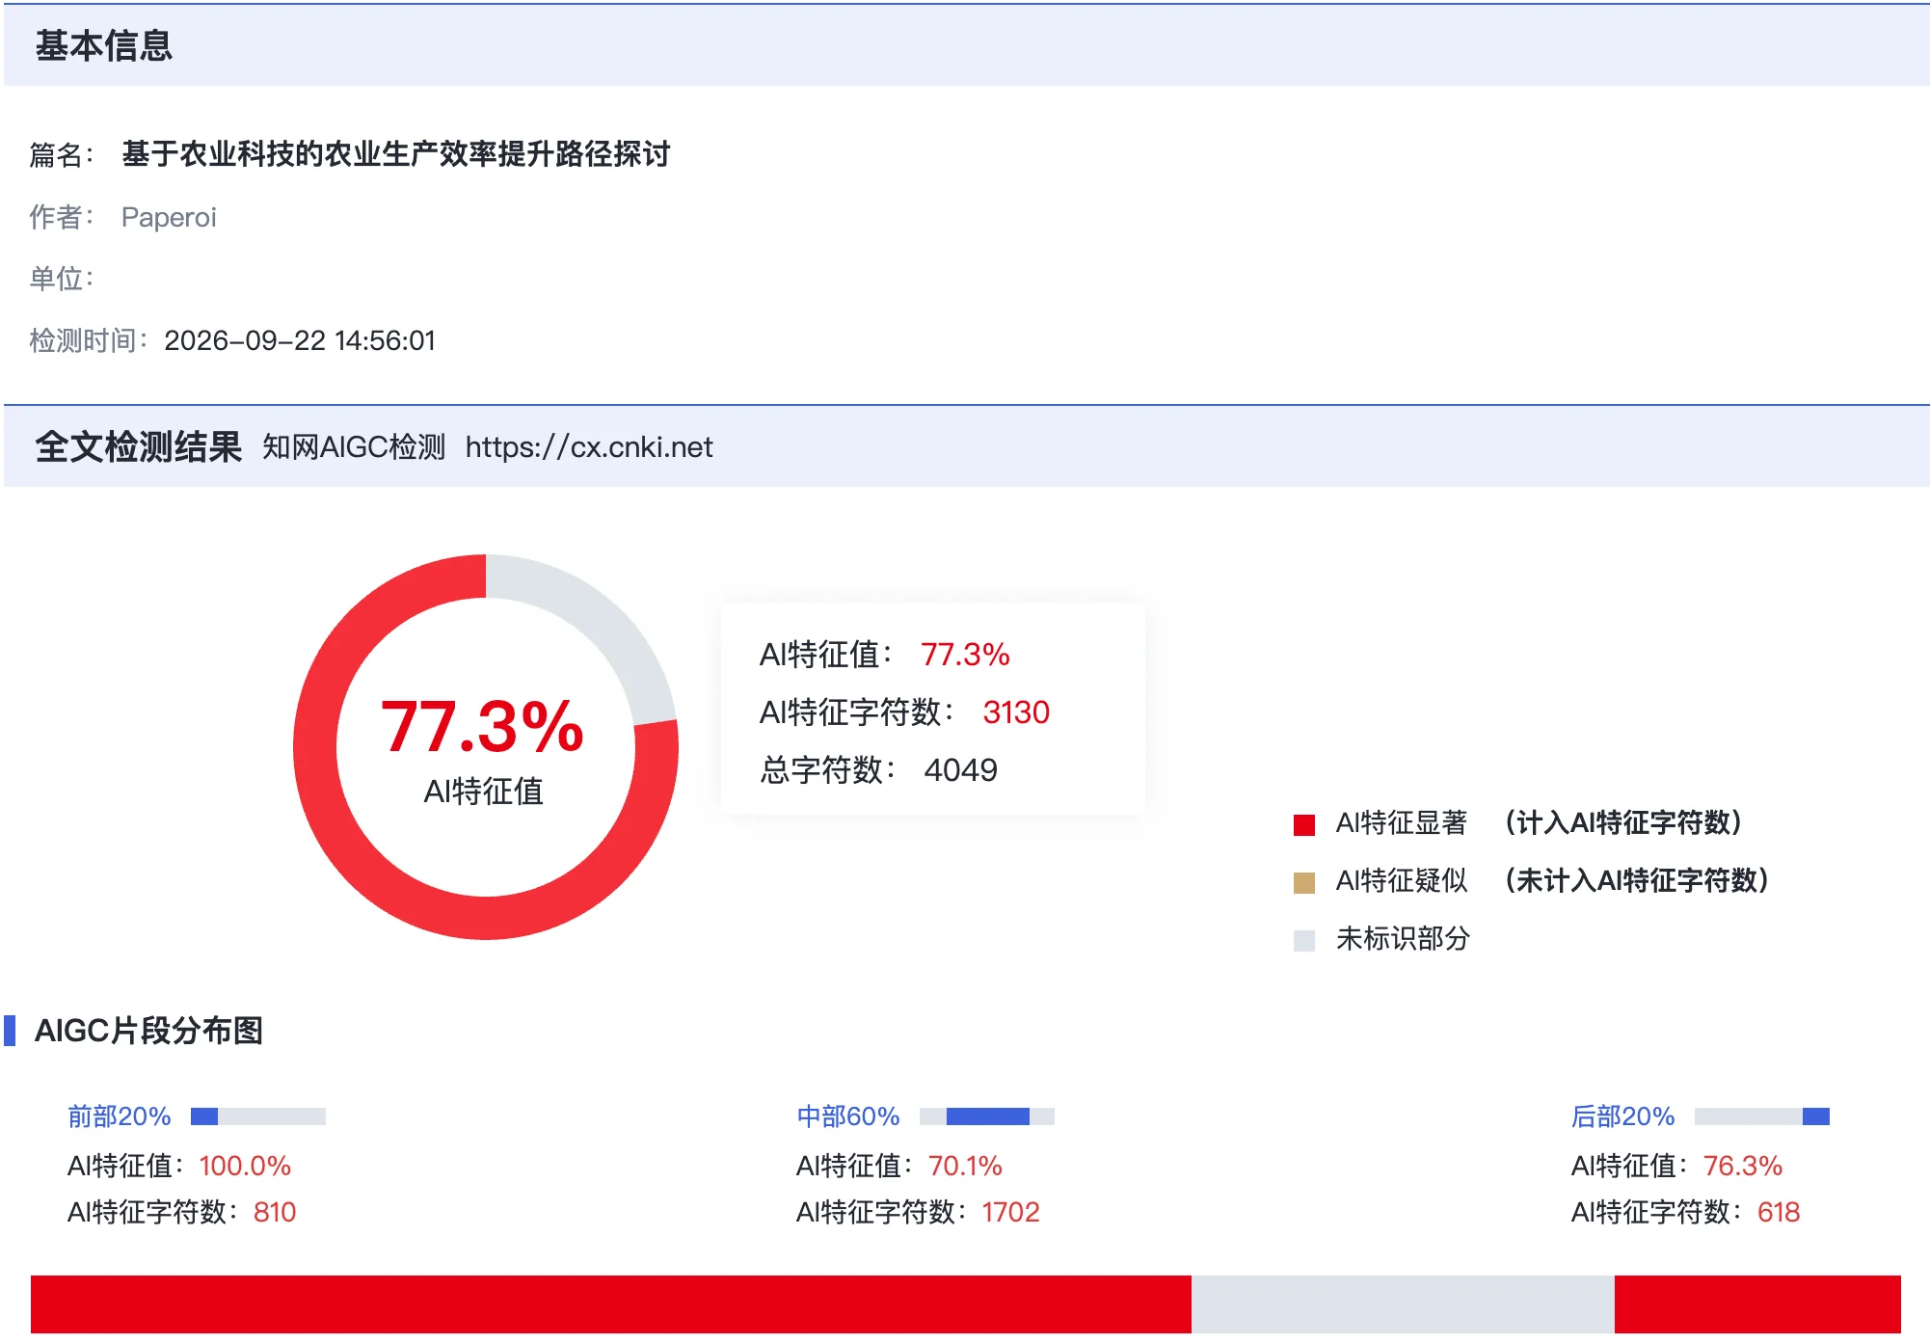Click the （未计入AI特征字符数） legend note
The image size is (1930, 1344).
tap(1637, 881)
